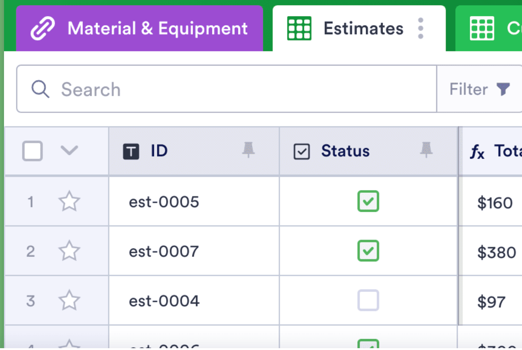Viewport: 522px width, 350px height.
Task: Open the green tab right of Estimates
Action: 489,28
